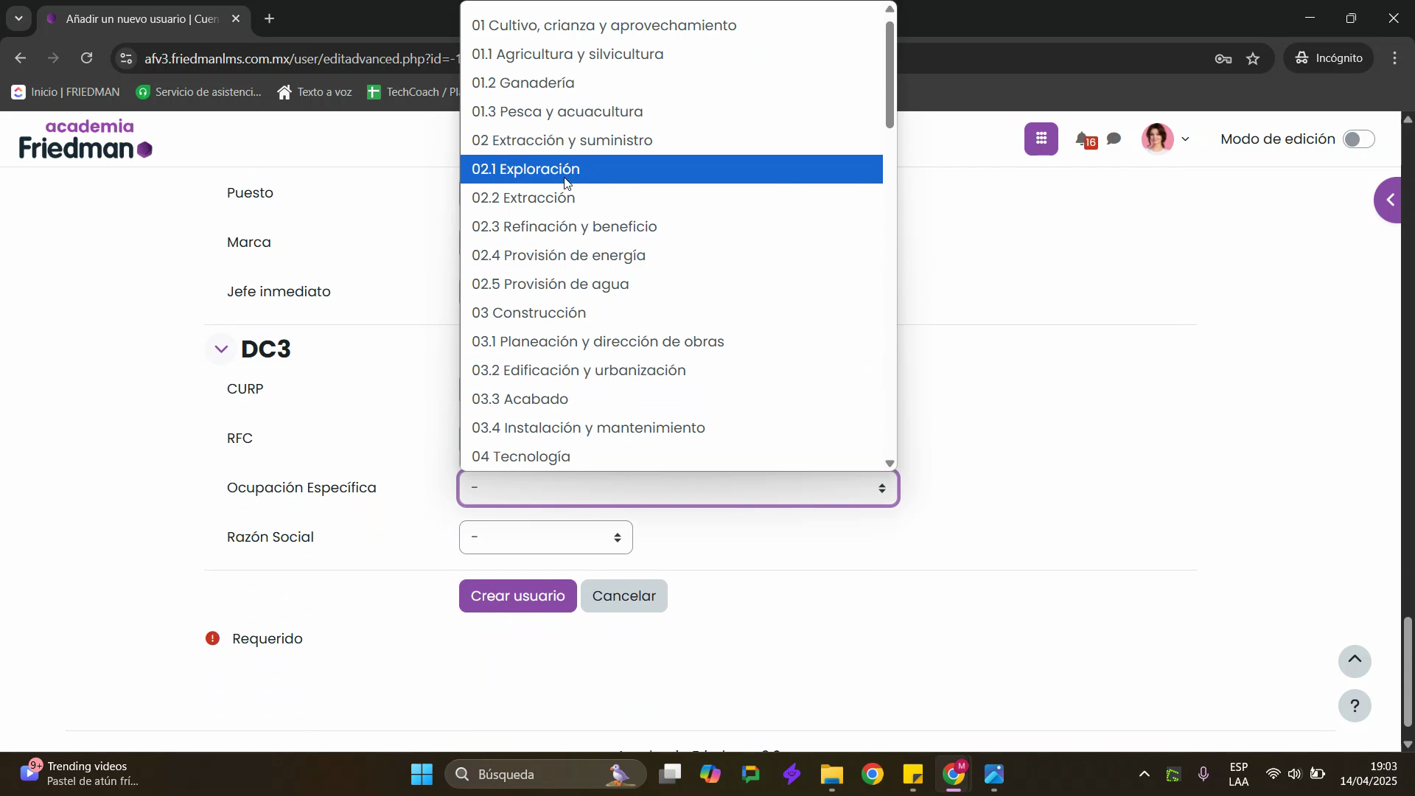Select 04 Tecnología option
The width and height of the screenshot is (1415, 796).
click(x=521, y=456)
